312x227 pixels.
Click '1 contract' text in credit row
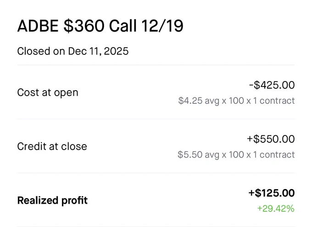pos(274,155)
